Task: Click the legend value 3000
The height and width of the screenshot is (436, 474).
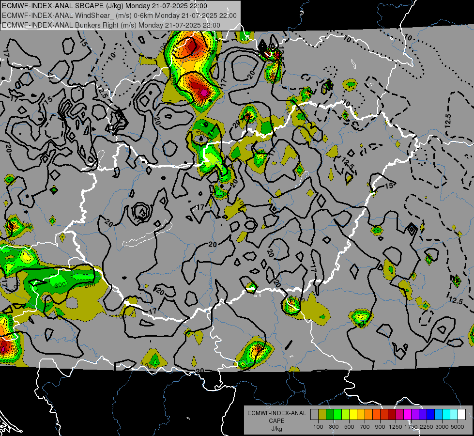Action: click(442, 427)
